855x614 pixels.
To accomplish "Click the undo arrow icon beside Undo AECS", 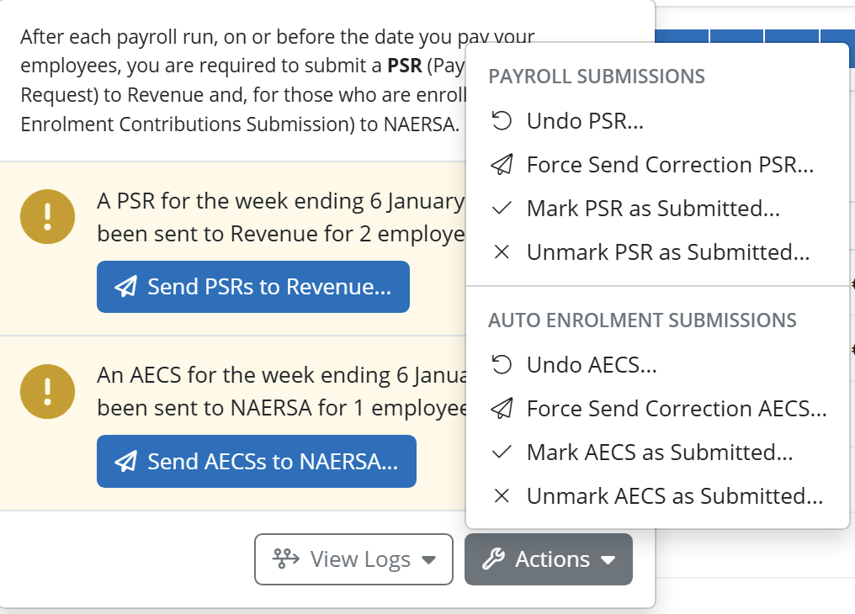I will 501,364.
